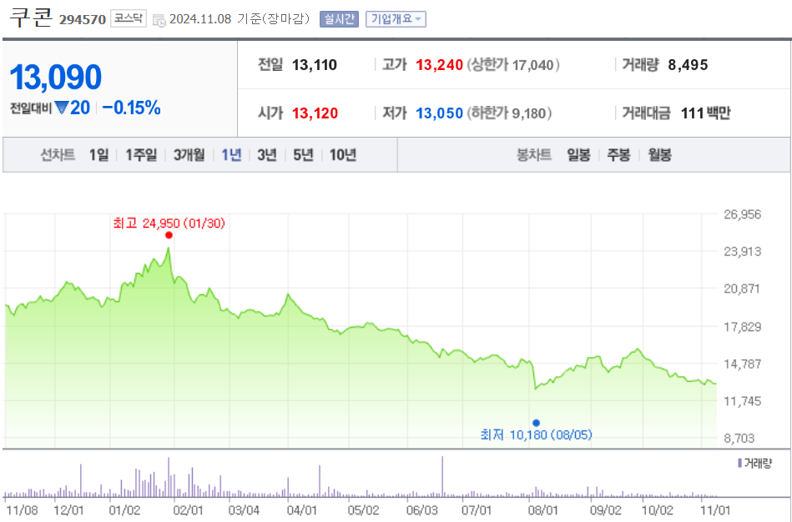Select the 10년 line chart tab
Image resolution: width=792 pixels, height=522 pixels.
click(343, 155)
